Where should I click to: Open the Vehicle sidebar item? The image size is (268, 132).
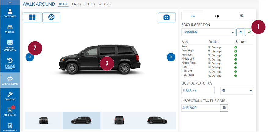(10, 29)
